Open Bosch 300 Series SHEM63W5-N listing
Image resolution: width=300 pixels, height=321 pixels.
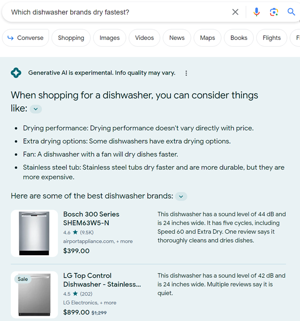[x=91, y=218]
